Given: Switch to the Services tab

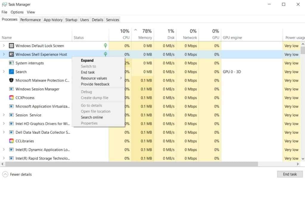Looking at the screenshot, I should pos(112,20).
